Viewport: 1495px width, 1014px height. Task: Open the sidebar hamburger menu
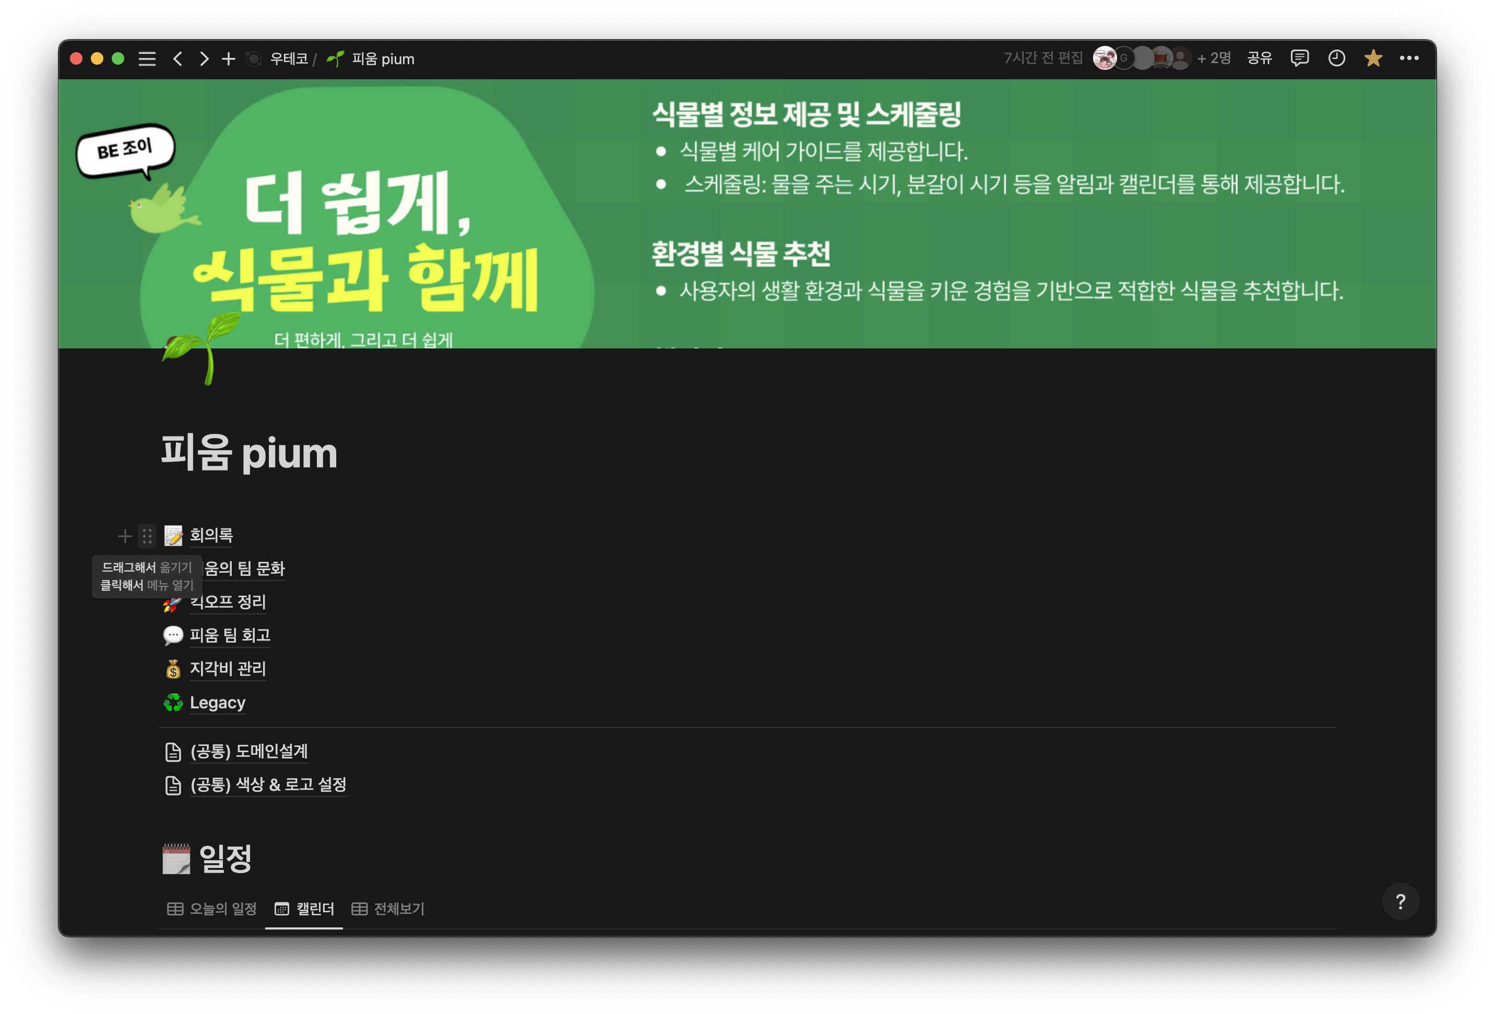(147, 59)
